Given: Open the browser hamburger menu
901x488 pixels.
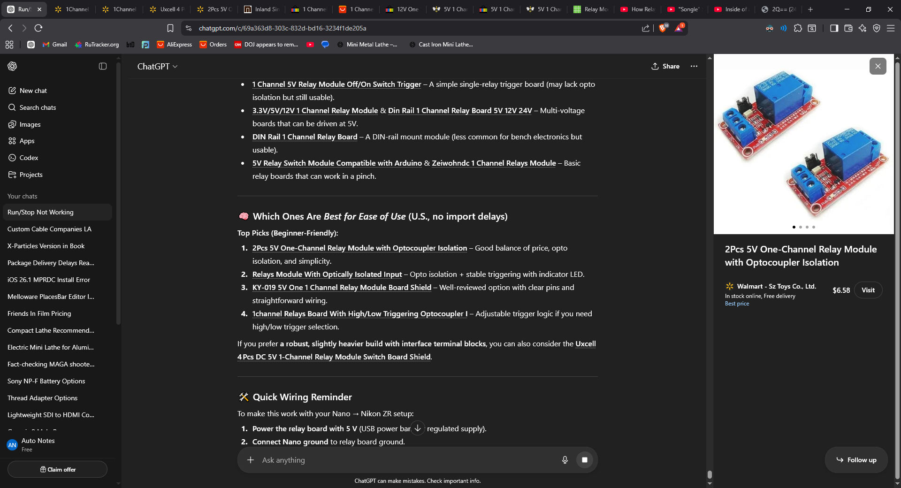Looking at the screenshot, I should (891, 28).
